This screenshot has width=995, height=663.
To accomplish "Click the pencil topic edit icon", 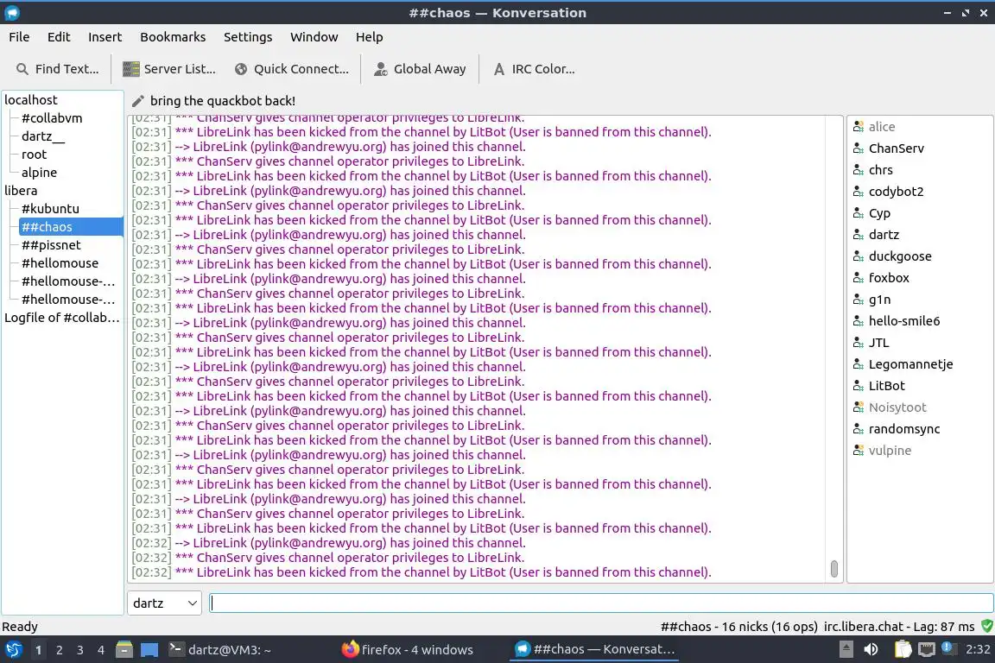I will [x=137, y=101].
